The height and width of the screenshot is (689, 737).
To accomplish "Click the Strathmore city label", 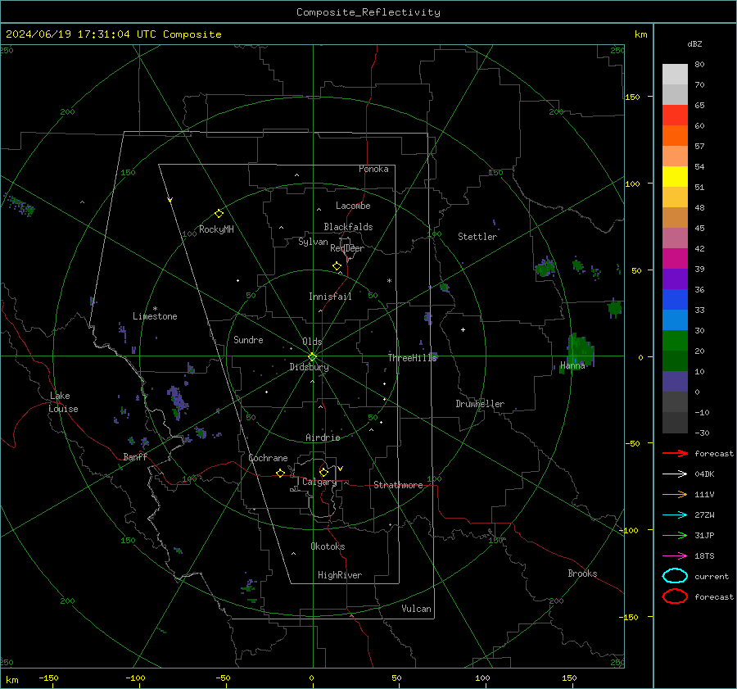I will tap(398, 485).
